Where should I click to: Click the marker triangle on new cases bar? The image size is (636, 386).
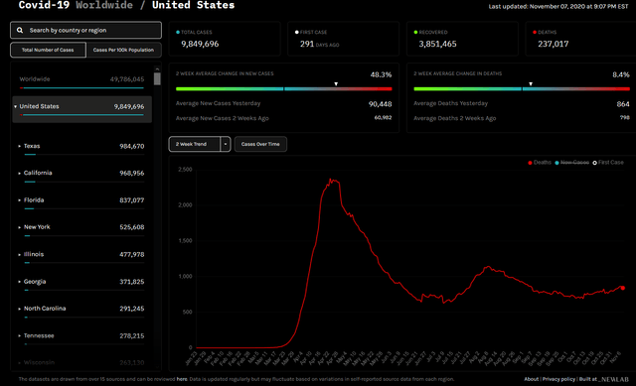click(x=336, y=83)
